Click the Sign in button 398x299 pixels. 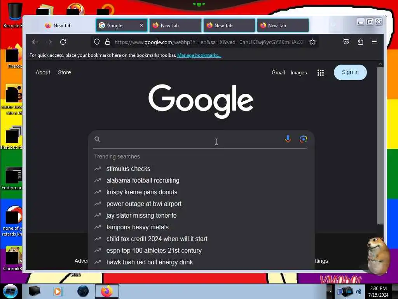coord(350,72)
